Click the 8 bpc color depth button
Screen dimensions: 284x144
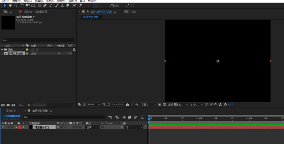click(x=21, y=105)
